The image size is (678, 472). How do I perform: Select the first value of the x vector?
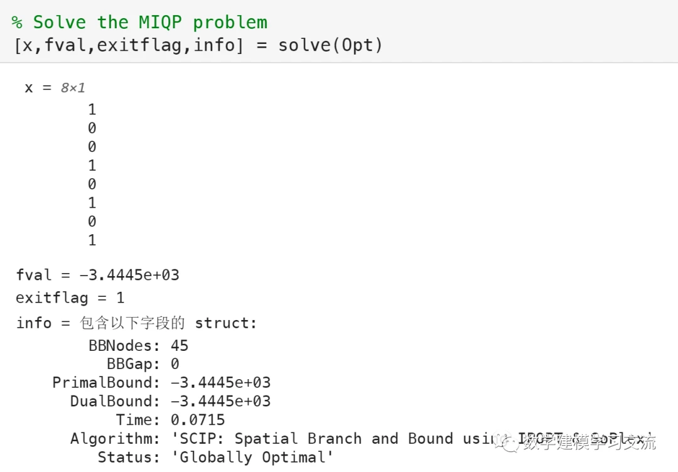coord(92,110)
